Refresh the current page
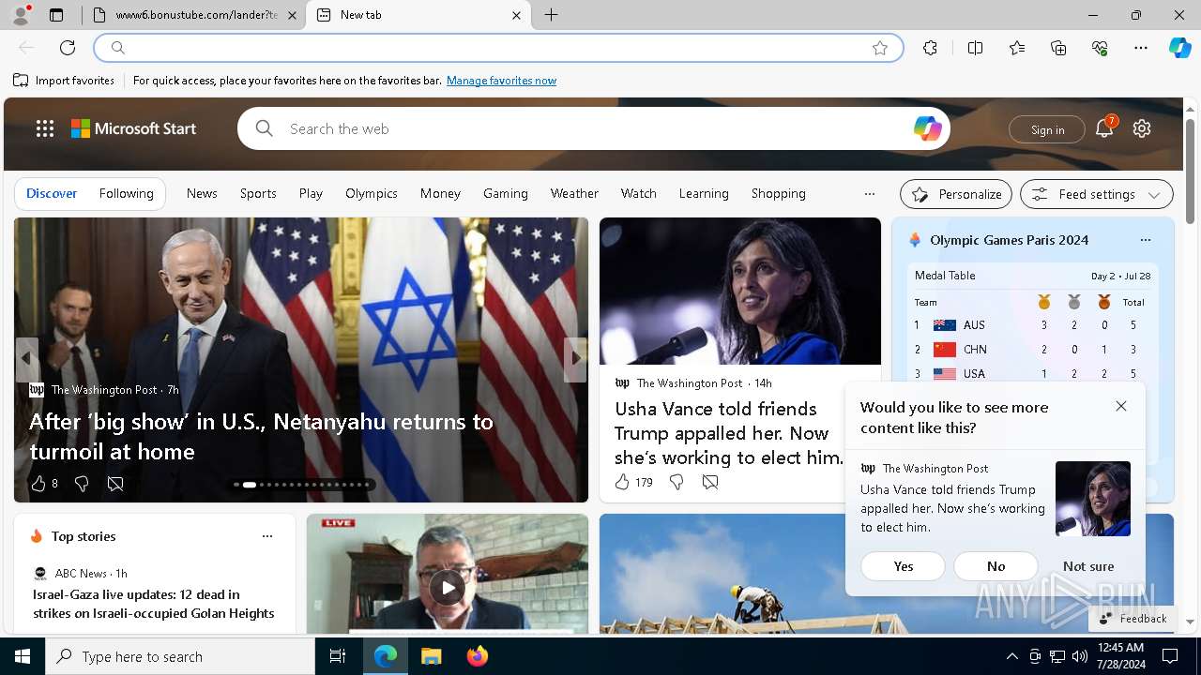The height and width of the screenshot is (675, 1201). 68,48
